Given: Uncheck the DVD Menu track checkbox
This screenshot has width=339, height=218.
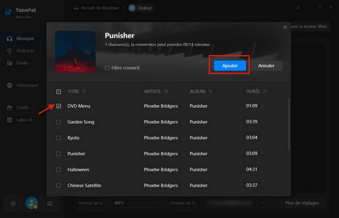Looking at the screenshot, I should click(x=59, y=106).
